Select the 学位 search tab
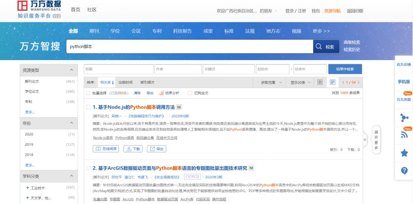Image resolution: width=413 pixels, height=204 pixels. click(115, 31)
